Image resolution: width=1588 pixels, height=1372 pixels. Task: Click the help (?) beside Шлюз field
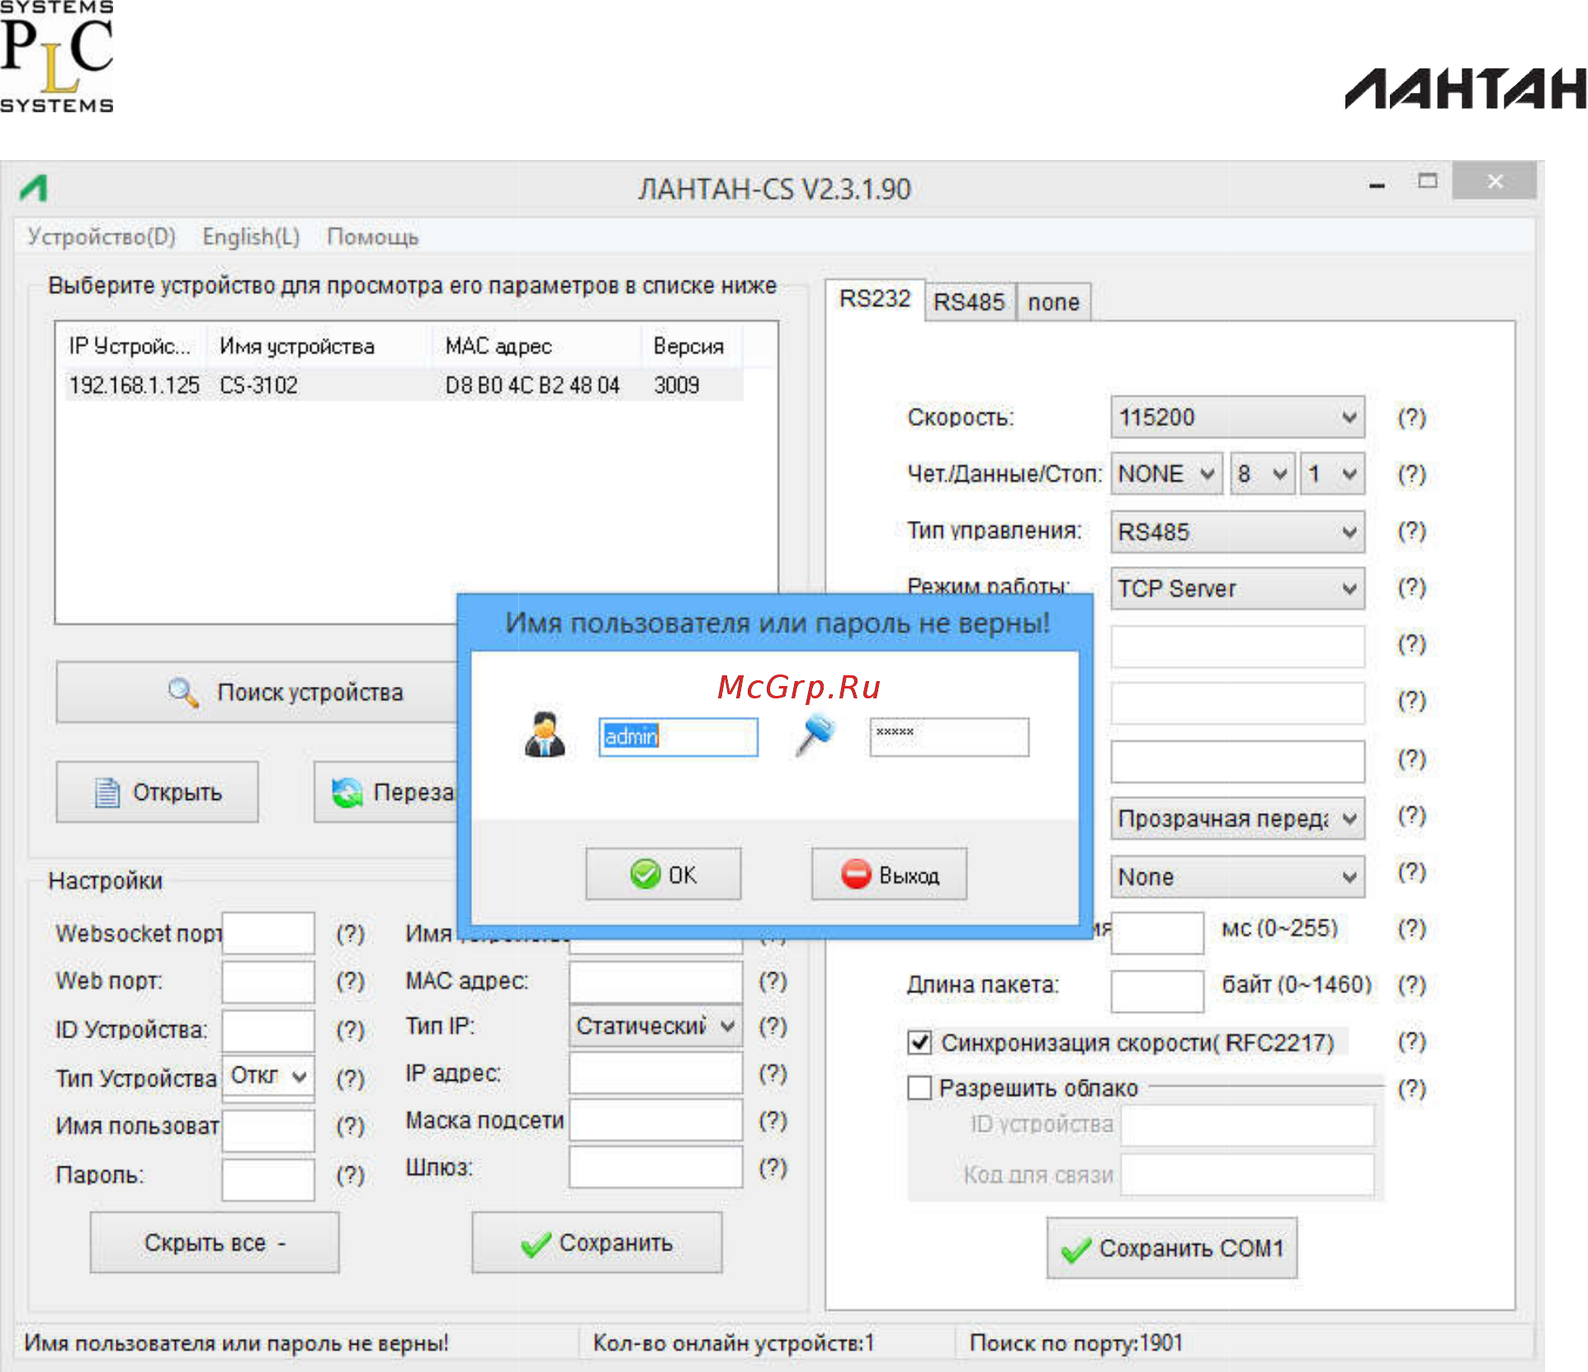(773, 1167)
